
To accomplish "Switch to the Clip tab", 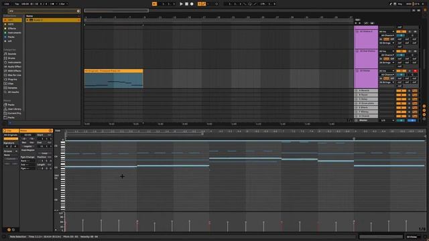I will point(11,131).
